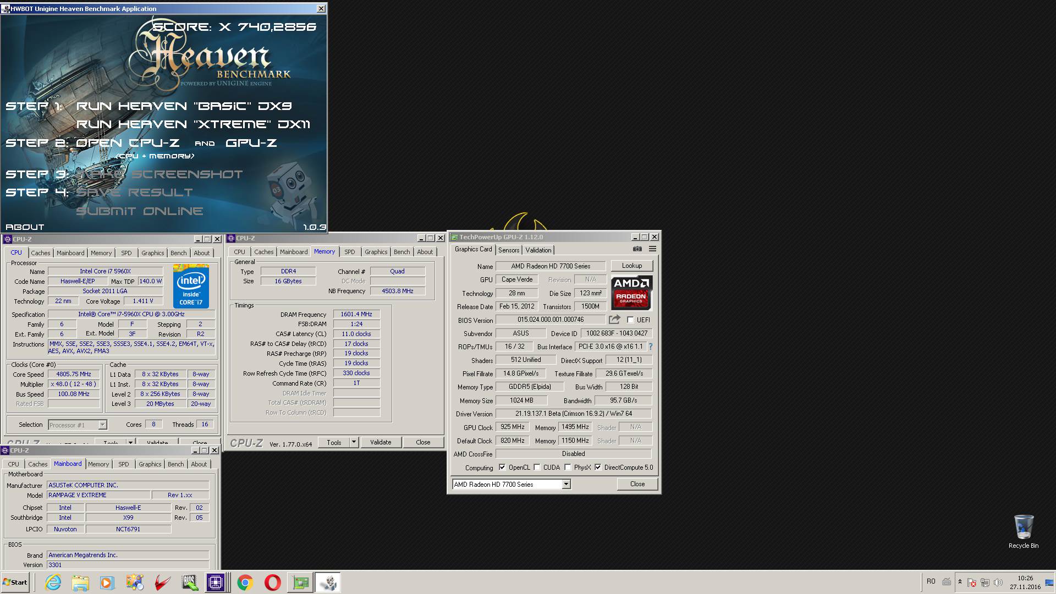Open Caches tab in the CPU-Z CPU window

[x=41, y=253]
